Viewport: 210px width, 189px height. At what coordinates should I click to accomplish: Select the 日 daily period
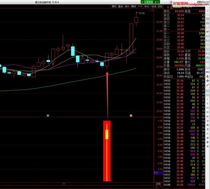(x=208, y=121)
